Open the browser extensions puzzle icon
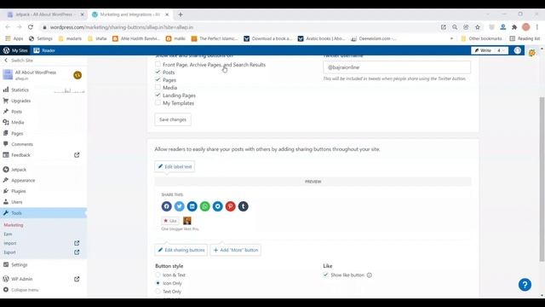This screenshot has width=545, height=307. [x=514, y=27]
